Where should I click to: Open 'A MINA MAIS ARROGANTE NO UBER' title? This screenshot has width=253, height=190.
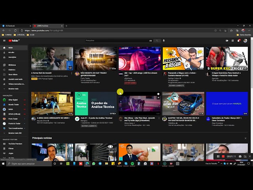(x=53, y=118)
